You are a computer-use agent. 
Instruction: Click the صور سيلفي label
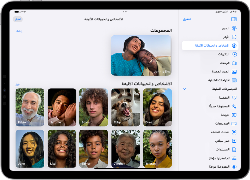pyautogui.click(x=222, y=141)
